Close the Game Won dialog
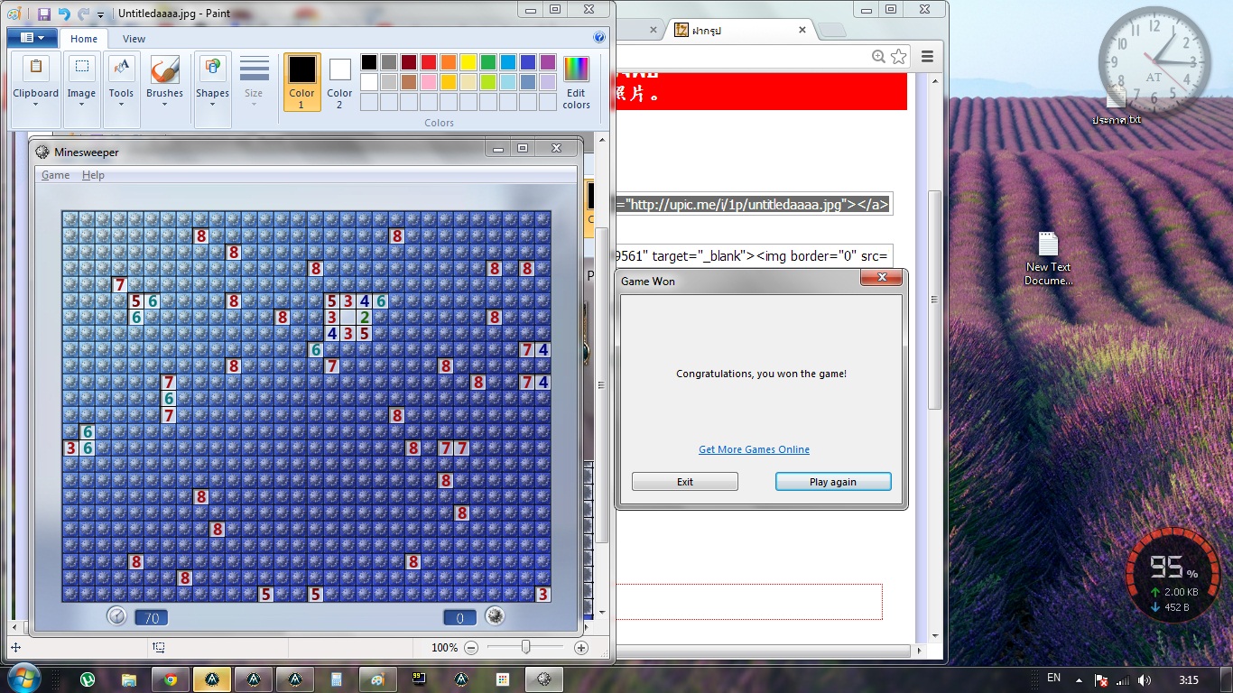Viewport: 1233px width, 693px height. 882,277
